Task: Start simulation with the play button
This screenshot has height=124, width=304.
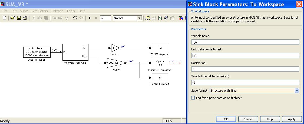Action: coord(90,18)
